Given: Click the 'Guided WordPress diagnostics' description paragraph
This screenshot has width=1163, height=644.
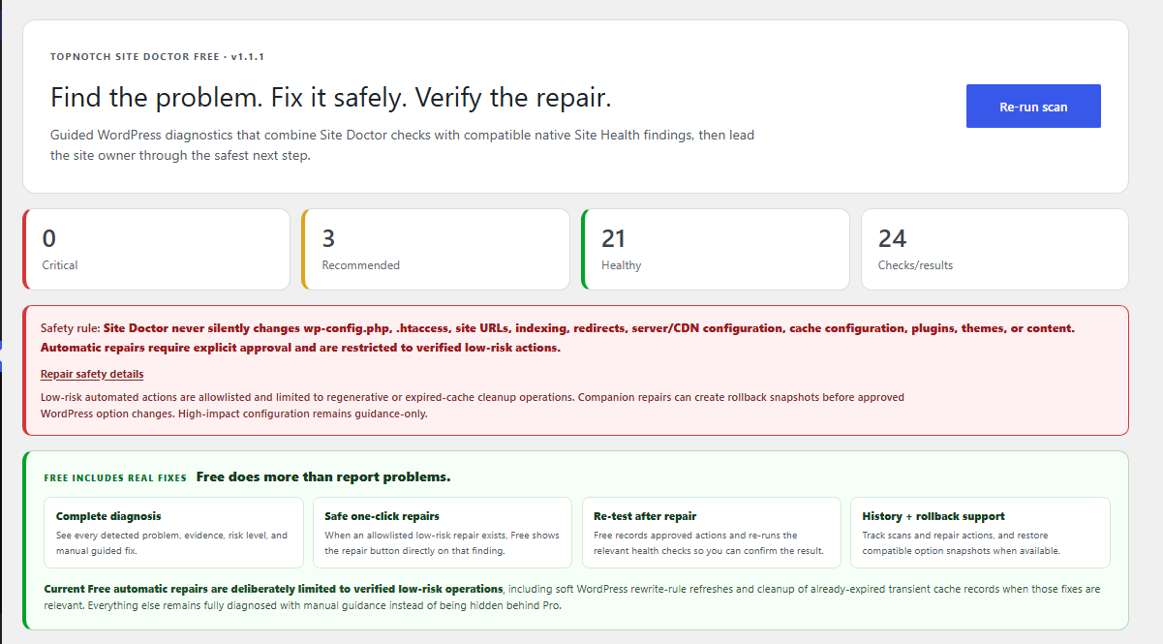Looking at the screenshot, I should pyautogui.click(x=402, y=145).
